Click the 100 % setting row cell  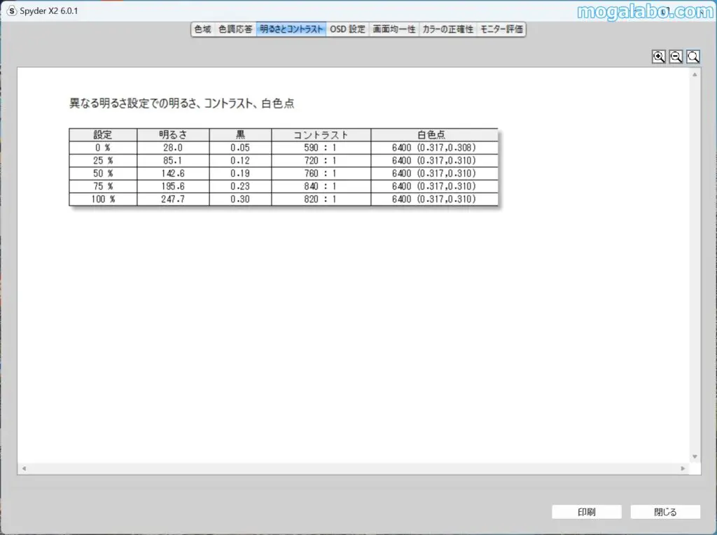point(103,199)
